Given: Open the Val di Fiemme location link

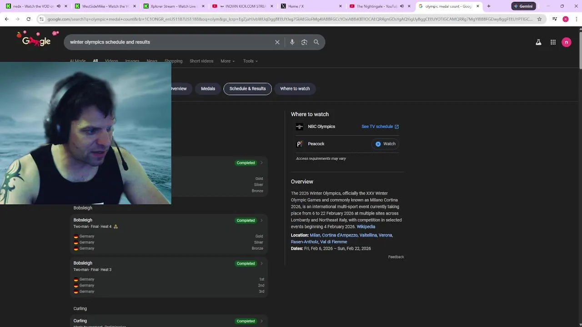Looking at the screenshot, I should click(334, 242).
